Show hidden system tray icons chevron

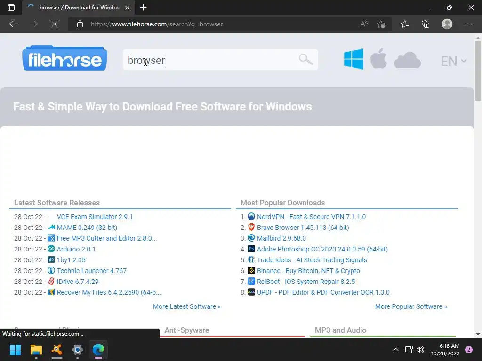[x=395, y=350]
